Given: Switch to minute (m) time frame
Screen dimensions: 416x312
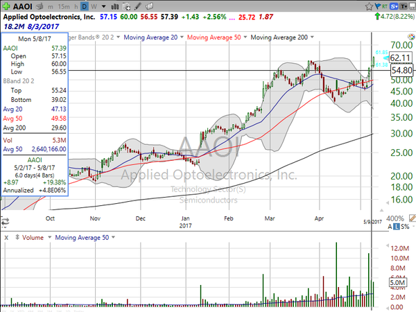Looking at the screenshot, I should point(51,6).
